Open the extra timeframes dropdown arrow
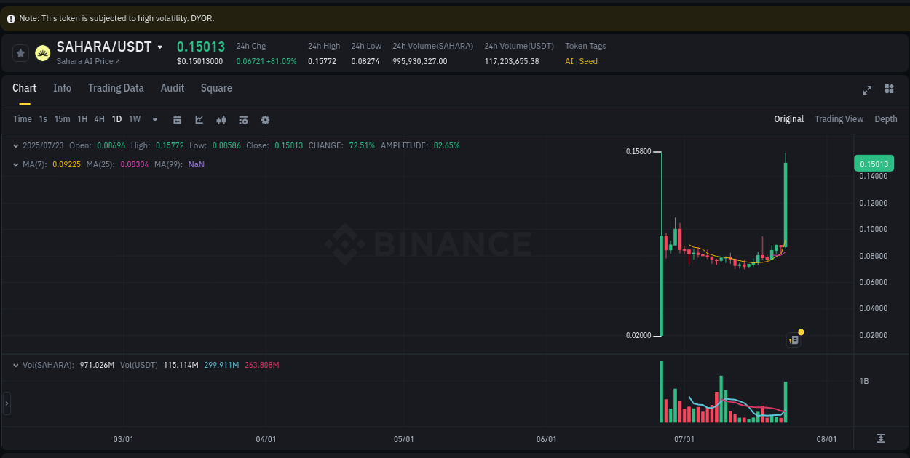 (x=154, y=119)
